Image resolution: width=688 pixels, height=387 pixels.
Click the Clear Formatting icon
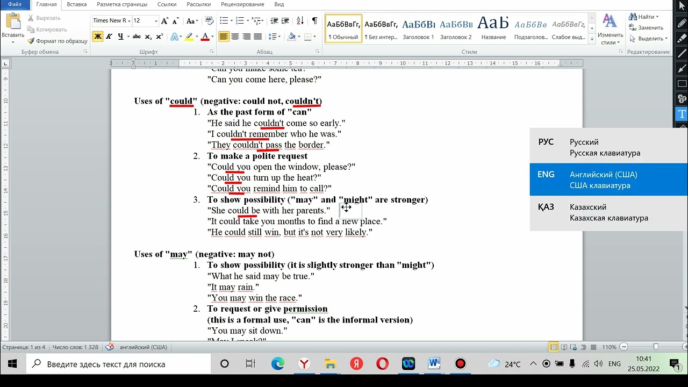tap(209, 21)
